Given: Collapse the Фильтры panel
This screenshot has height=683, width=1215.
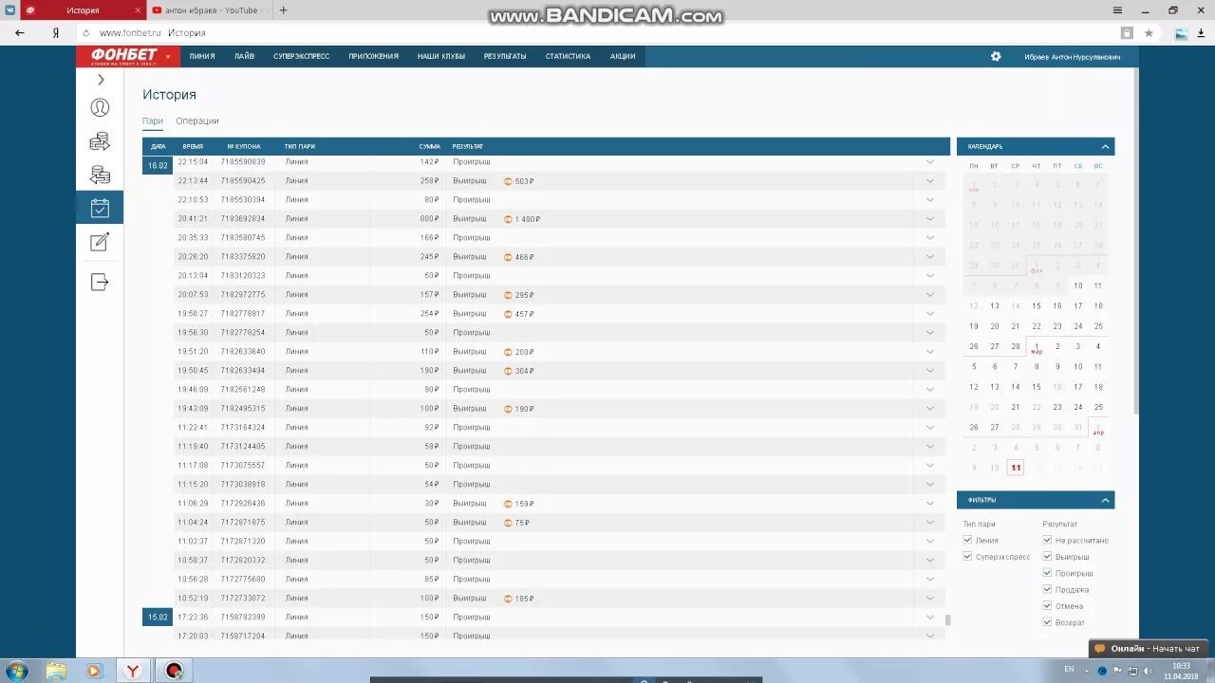Looking at the screenshot, I should (1105, 500).
